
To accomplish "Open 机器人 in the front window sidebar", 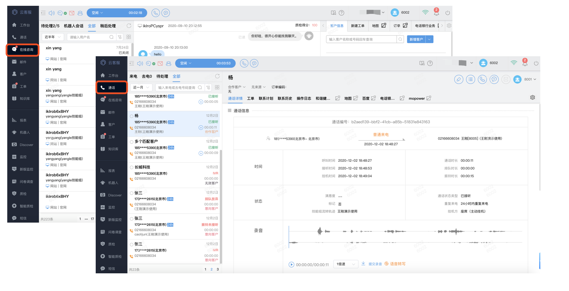I will point(110,183).
